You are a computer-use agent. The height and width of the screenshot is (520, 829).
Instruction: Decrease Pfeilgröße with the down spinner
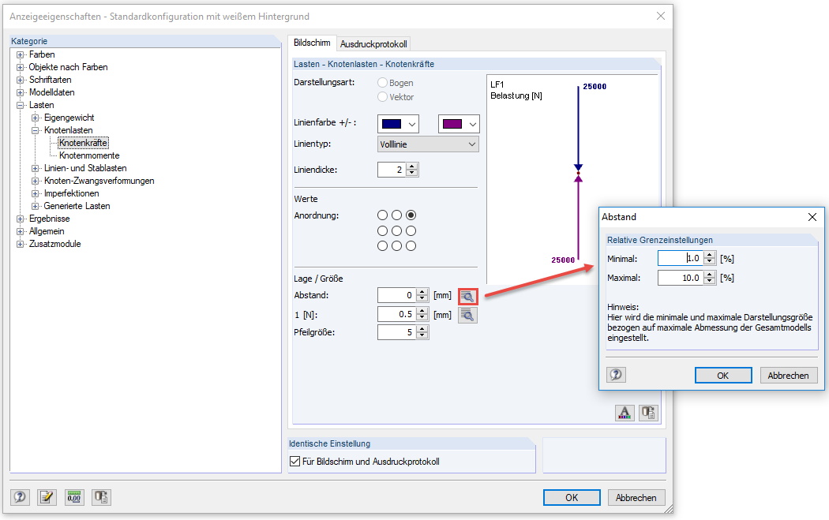(422, 336)
